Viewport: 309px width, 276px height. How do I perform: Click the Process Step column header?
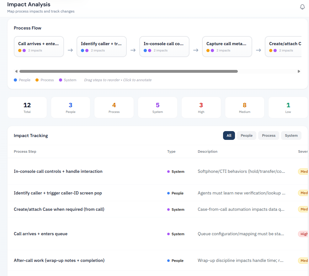click(25, 151)
